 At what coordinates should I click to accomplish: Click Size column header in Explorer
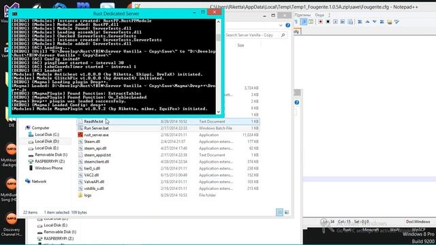coord(240,46)
